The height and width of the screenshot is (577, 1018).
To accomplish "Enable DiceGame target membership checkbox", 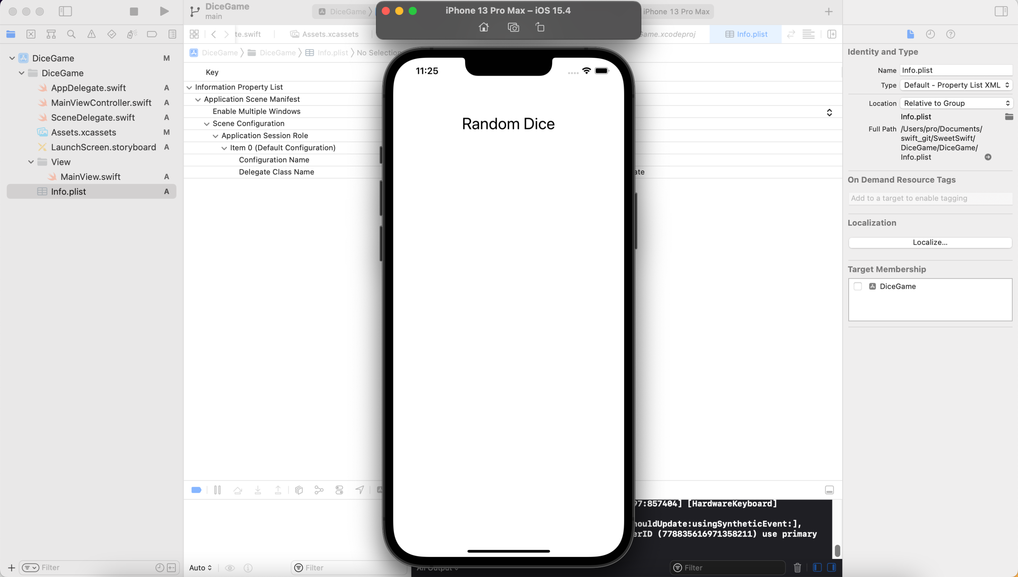I will click(857, 286).
